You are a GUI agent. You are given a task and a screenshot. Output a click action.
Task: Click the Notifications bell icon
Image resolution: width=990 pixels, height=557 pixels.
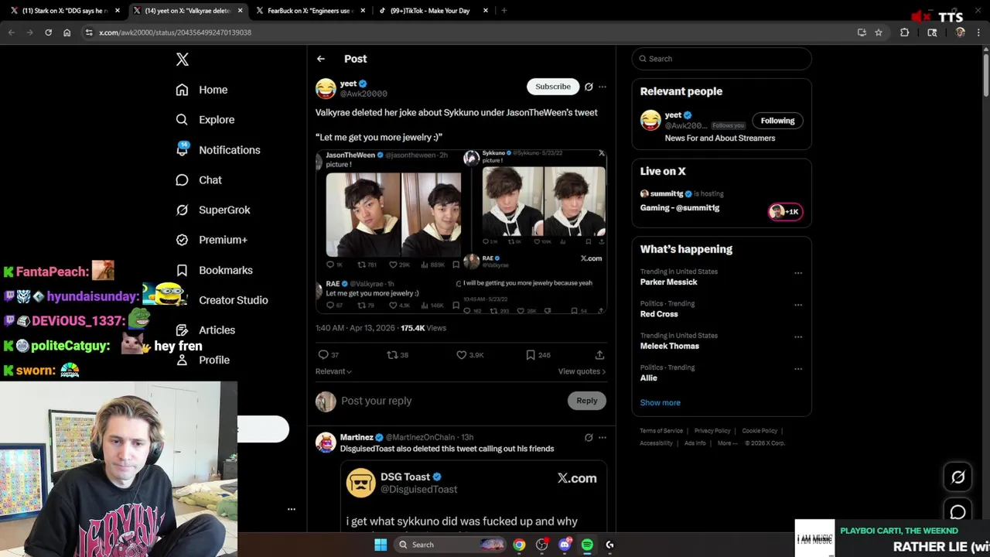click(182, 150)
